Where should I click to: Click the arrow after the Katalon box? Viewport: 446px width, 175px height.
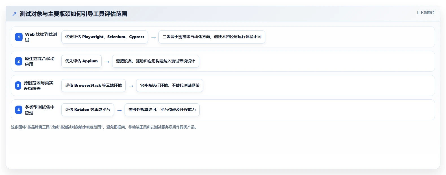(119, 110)
